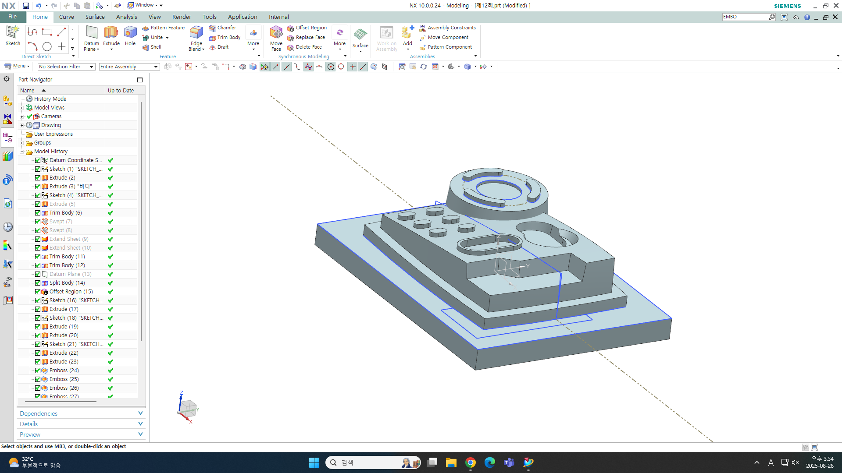The height and width of the screenshot is (473, 842).
Task: Open the Move Face tool
Action: (276, 33)
